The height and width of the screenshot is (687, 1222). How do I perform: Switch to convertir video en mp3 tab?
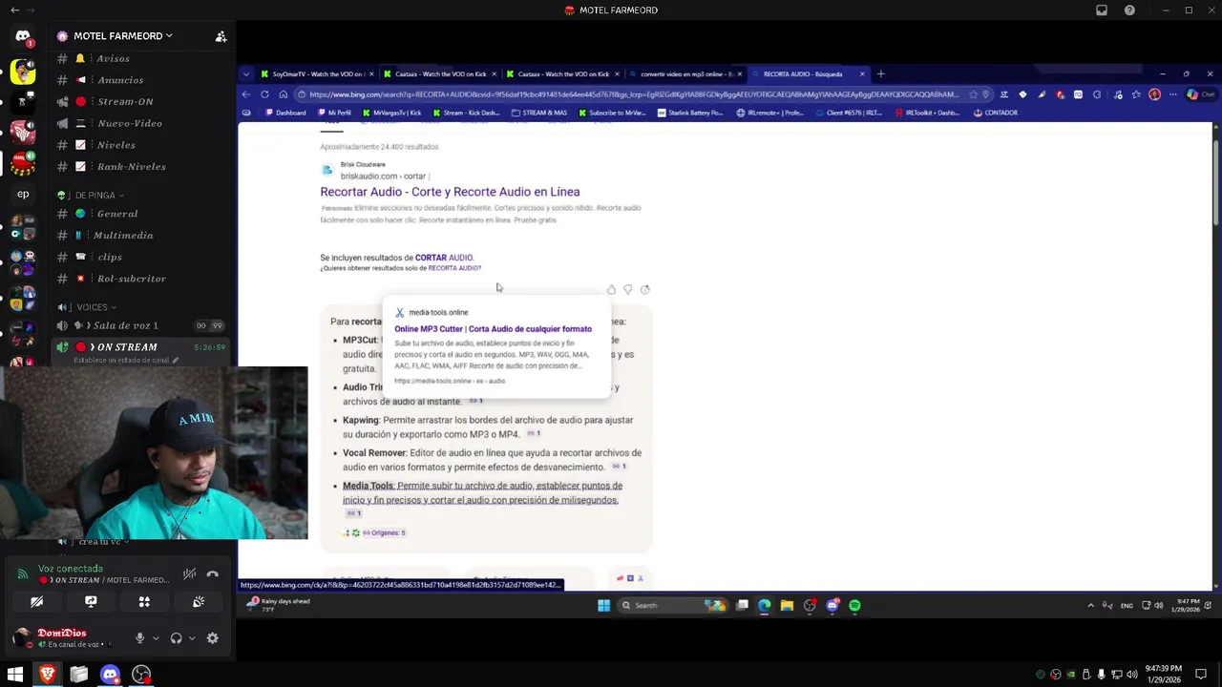pos(685,73)
